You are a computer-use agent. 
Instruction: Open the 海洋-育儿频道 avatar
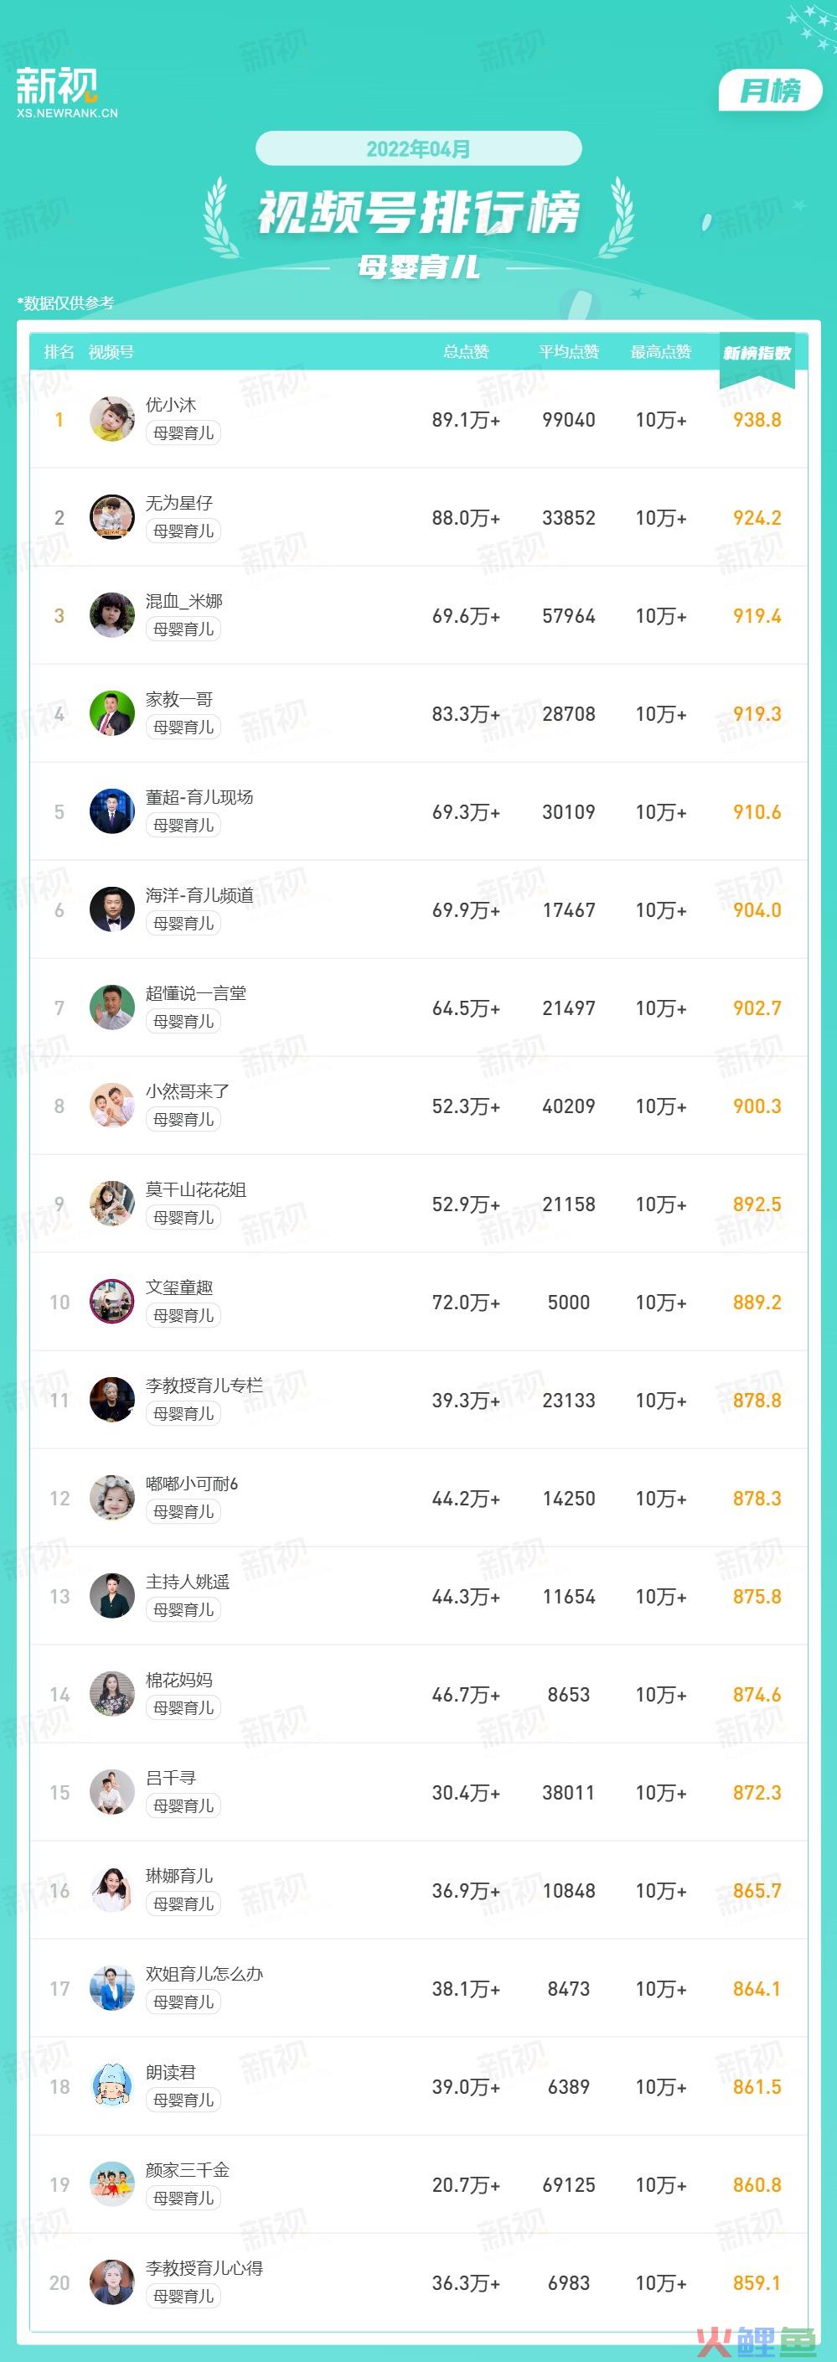[111, 909]
